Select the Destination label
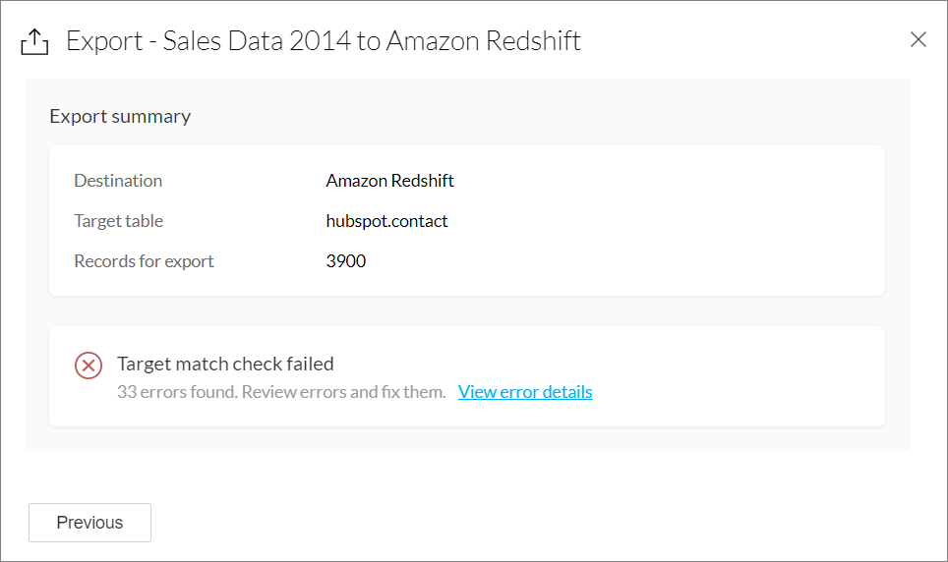Image resolution: width=948 pixels, height=562 pixels. pyautogui.click(x=118, y=181)
